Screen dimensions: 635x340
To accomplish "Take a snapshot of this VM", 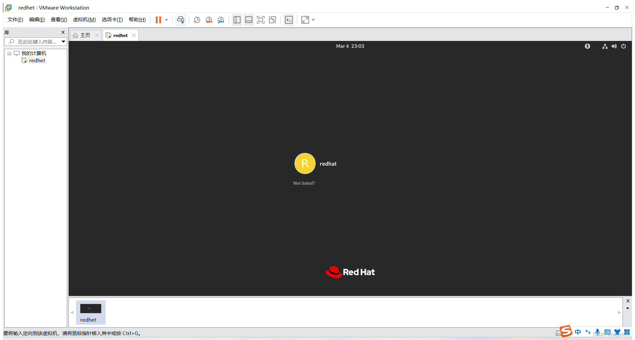I will point(197,20).
